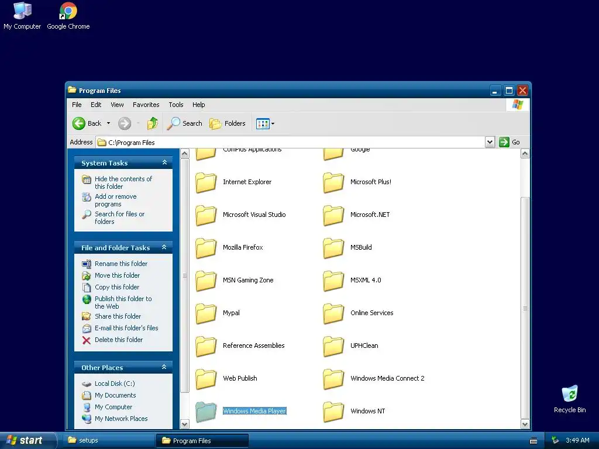Click the green Go button
Screen dimensions: 599x449
pyautogui.click(x=510, y=142)
